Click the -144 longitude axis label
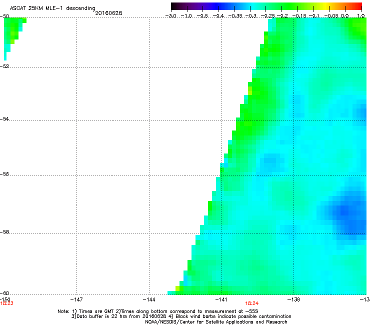 (x=149, y=299)
